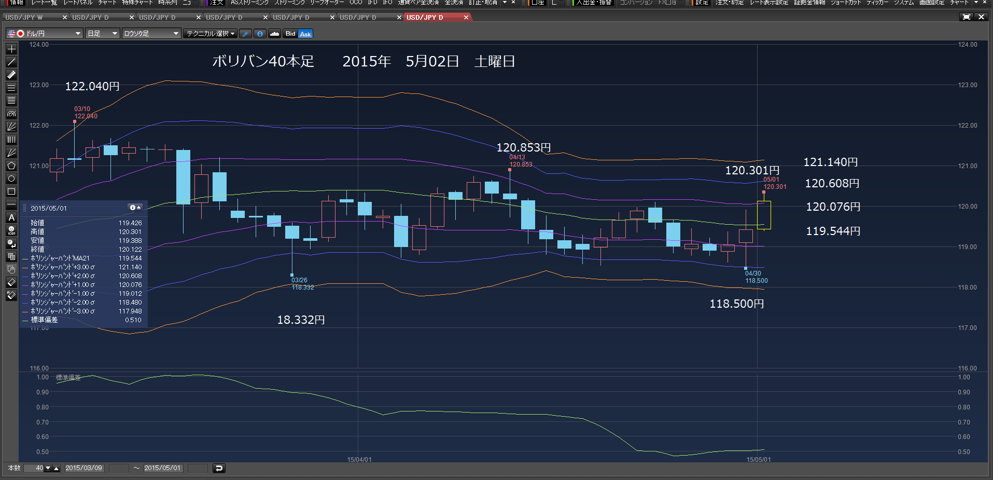Toggle Bid price display

coord(290,34)
